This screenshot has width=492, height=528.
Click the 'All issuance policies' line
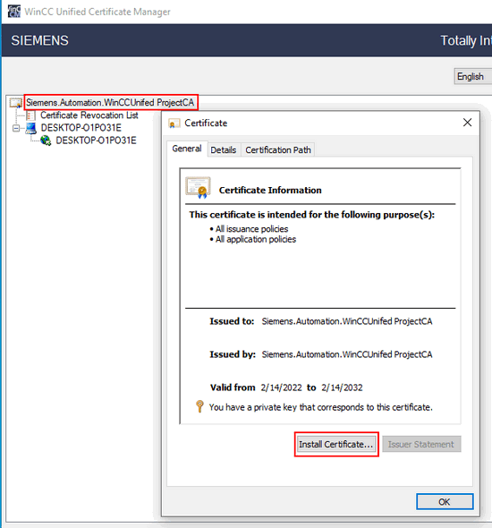click(251, 229)
